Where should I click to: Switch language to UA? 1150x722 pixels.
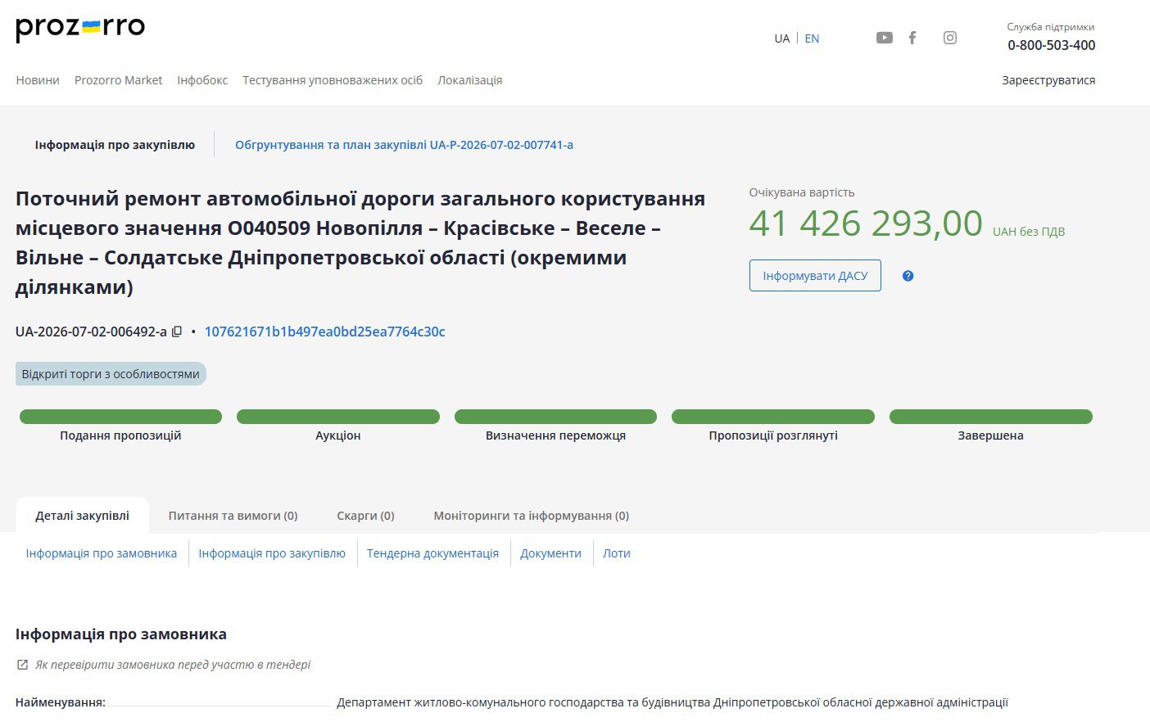tap(782, 38)
